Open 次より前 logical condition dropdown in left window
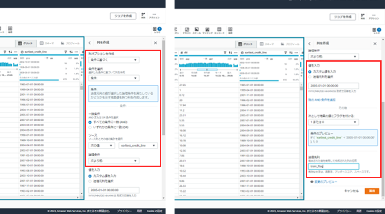This screenshot has width=385, height=214. (x=114, y=161)
